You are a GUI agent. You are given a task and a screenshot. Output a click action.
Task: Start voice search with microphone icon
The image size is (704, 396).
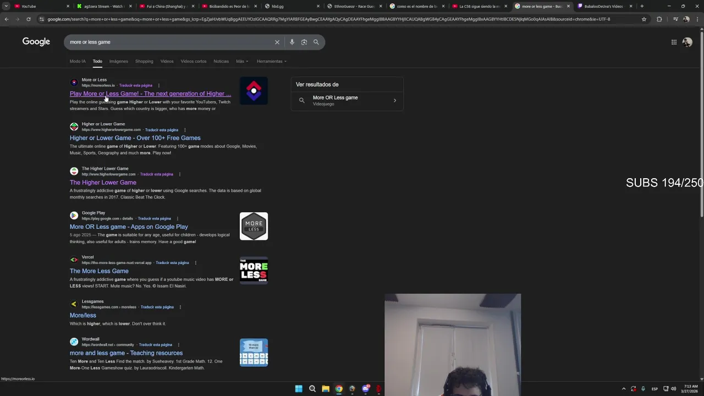[x=291, y=42]
